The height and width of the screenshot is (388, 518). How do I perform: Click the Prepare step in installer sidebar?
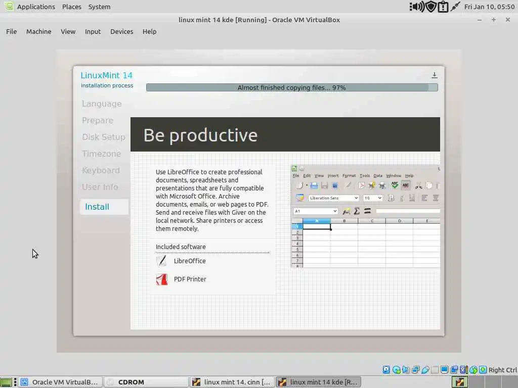pos(98,120)
